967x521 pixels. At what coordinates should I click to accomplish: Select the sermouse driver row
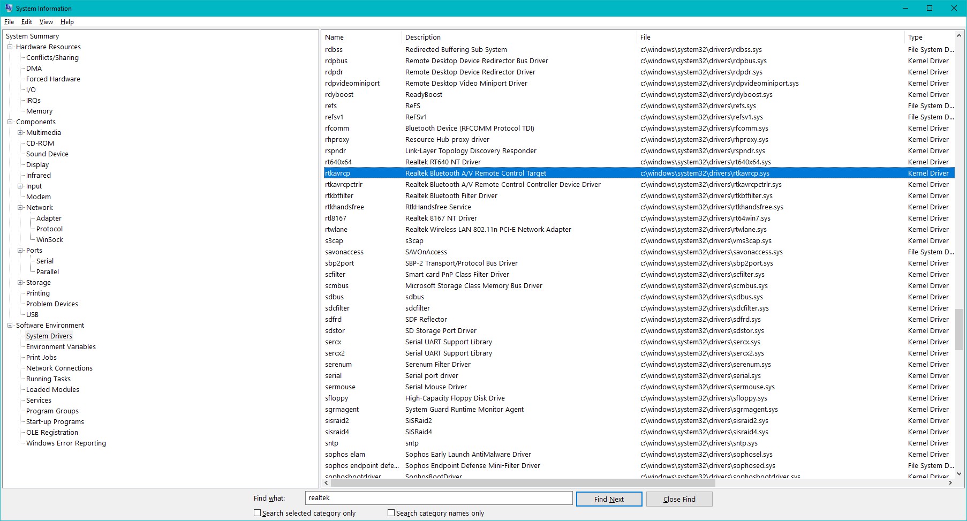click(x=639, y=387)
